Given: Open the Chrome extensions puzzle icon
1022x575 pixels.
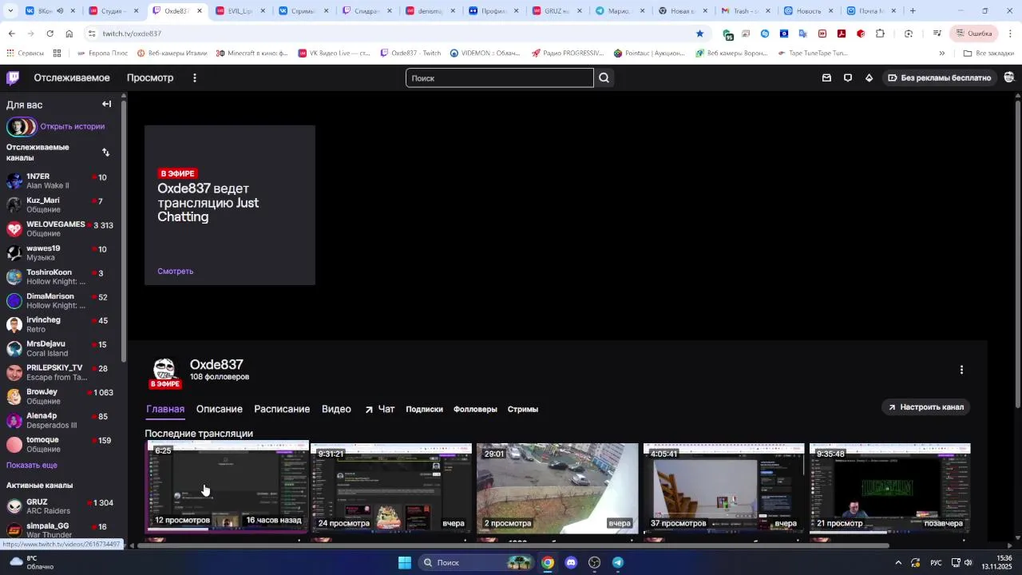Looking at the screenshot, I should coord(880,34).
